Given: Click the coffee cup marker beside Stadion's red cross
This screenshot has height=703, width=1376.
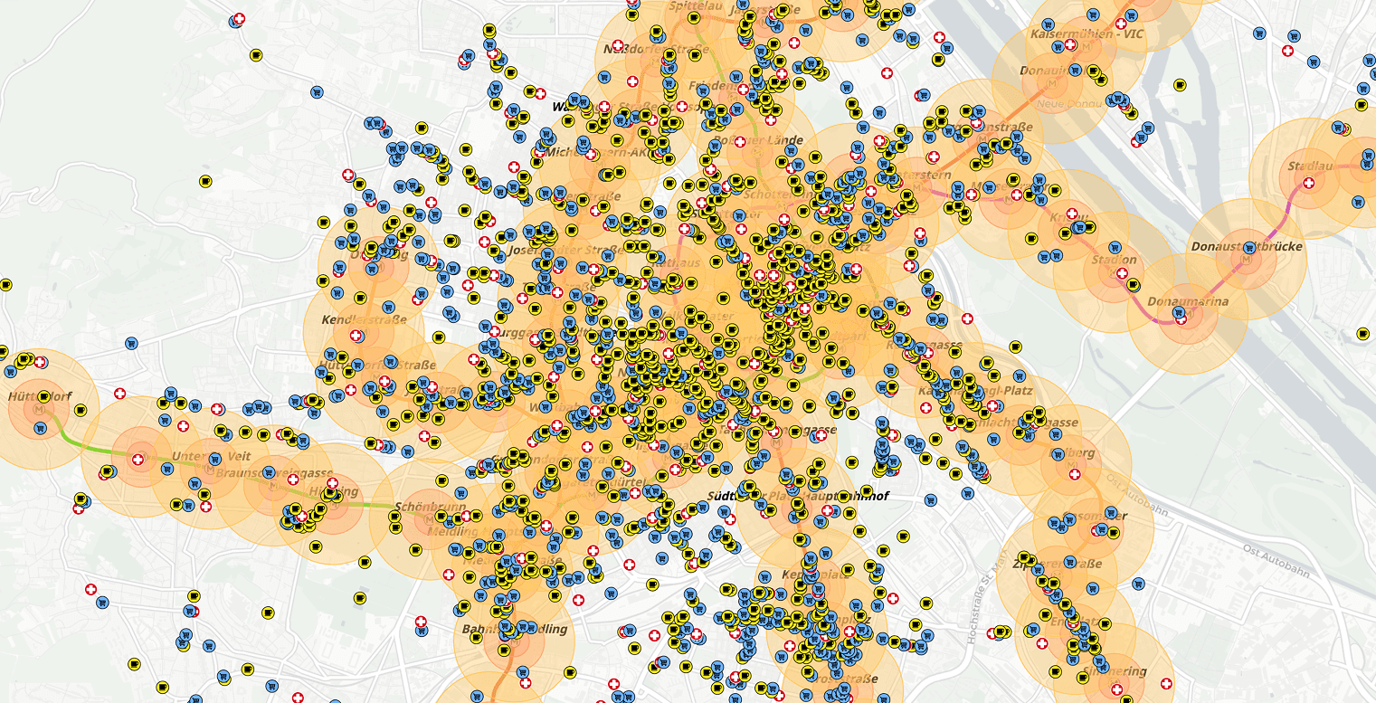Looking at the screenshot, I should click(x=1134, y=285).
